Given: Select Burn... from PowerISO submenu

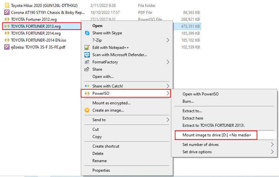Looking at the screenshot, I should pos(188,101).
